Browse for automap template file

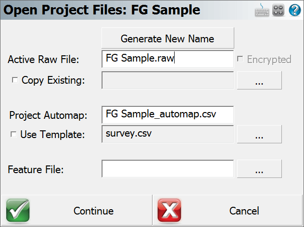259,134
